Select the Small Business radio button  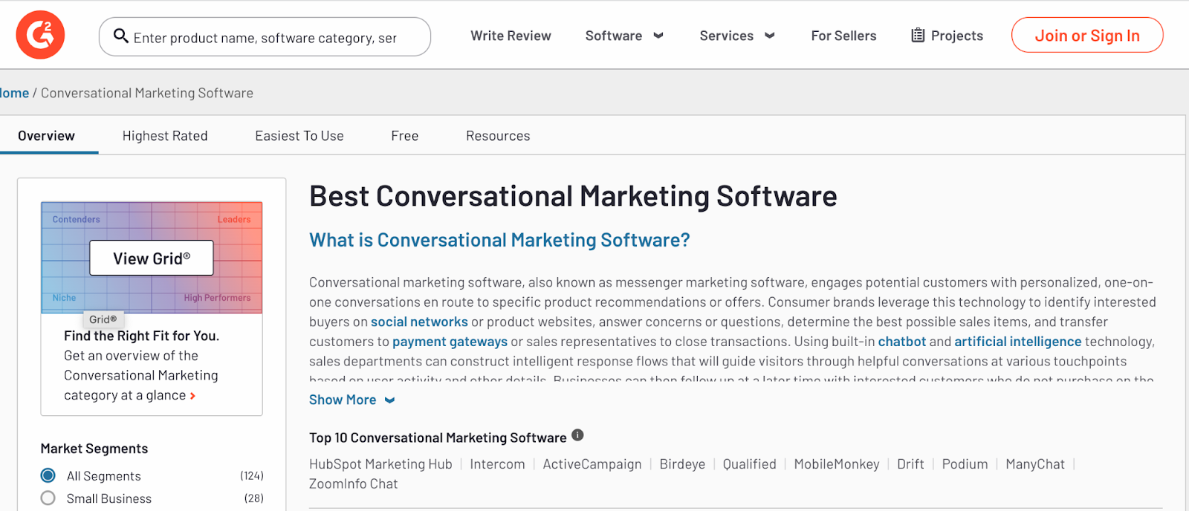(x=48, y=498)
